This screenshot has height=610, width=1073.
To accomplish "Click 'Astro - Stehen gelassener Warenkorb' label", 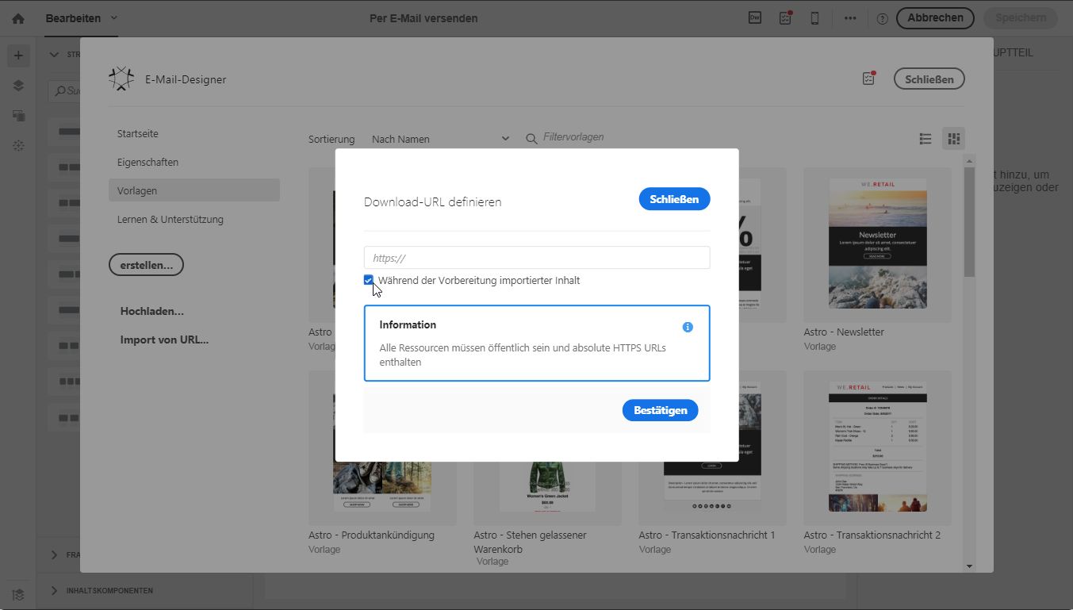I will 530,542.
